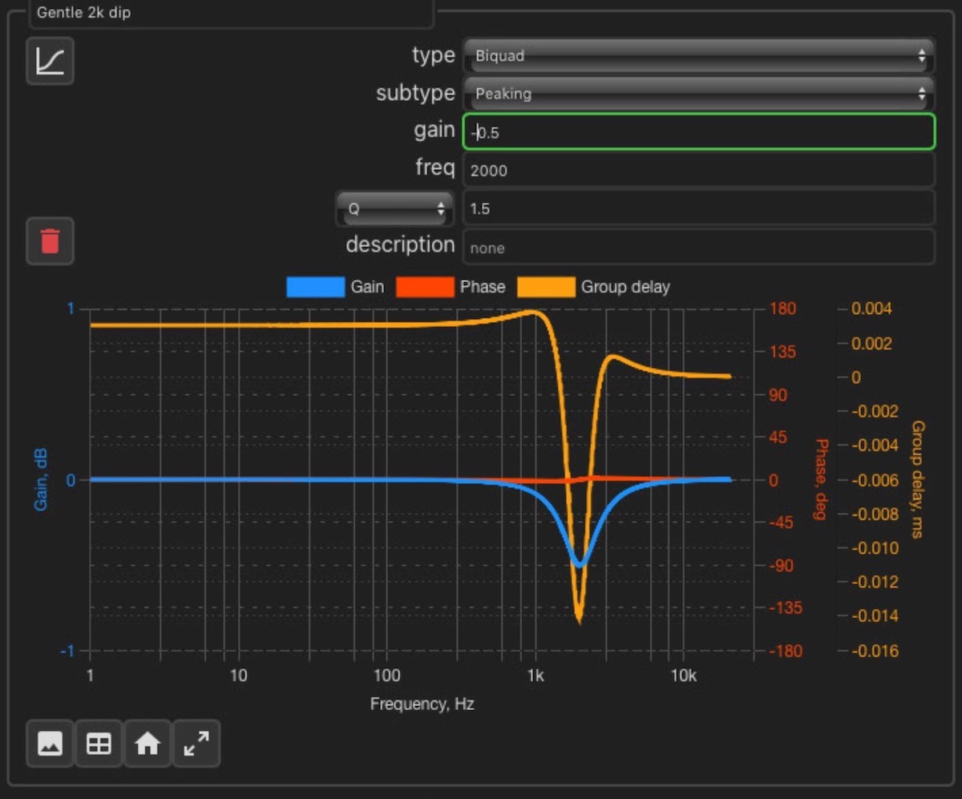Click the 100 tick label on the frequency axis

[x=387, y=676]
